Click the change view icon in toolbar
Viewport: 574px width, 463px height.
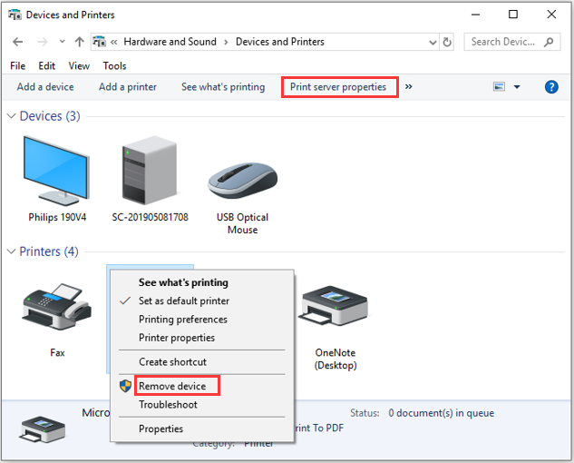[499, 87]
